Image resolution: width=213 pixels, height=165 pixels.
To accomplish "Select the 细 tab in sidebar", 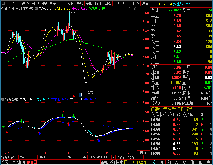I will tap(169, 162).
